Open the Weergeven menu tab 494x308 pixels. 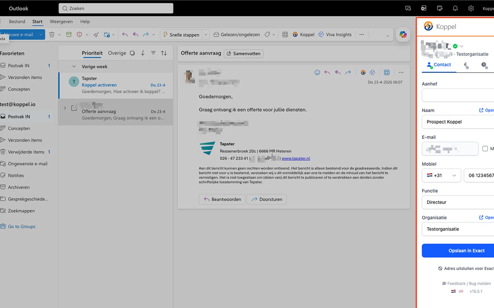pyautogui.click(x=61, y=22)
